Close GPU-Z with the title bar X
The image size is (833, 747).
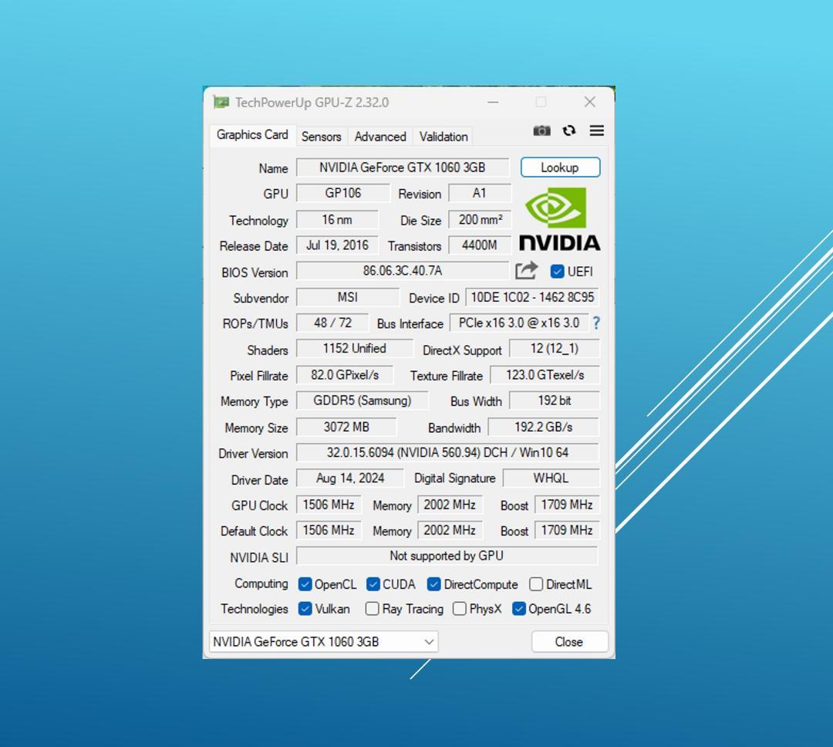click(590, 102)
